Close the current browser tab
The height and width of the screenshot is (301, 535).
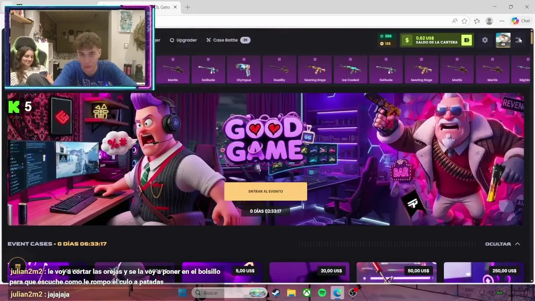pos(175,7)
